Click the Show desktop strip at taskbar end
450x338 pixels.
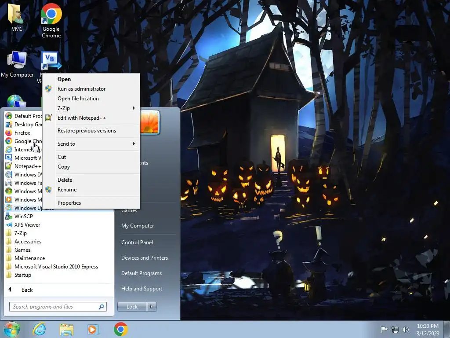(x=447, y=329)
